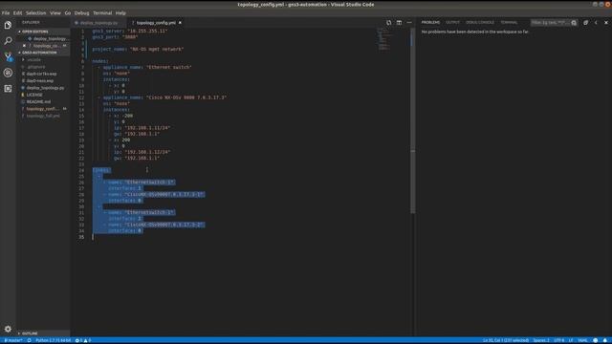The height and width of the screenshot is (344, 612).
Task: Click the errors and warnings status counter
Action: [83, 340]
